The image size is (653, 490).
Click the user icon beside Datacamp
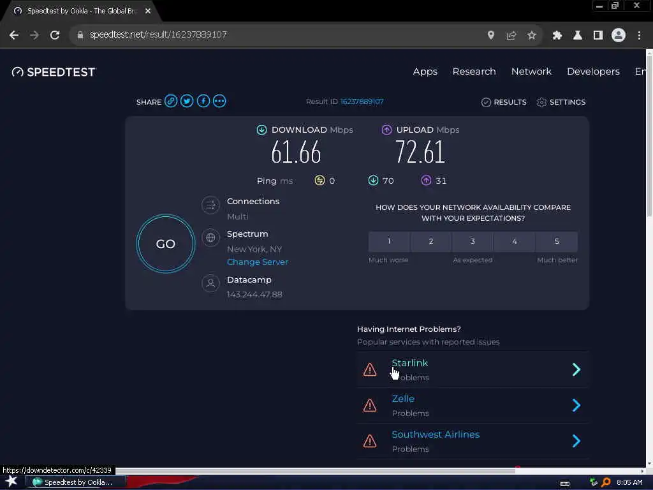pyautogui.click(x=210, y=283)
